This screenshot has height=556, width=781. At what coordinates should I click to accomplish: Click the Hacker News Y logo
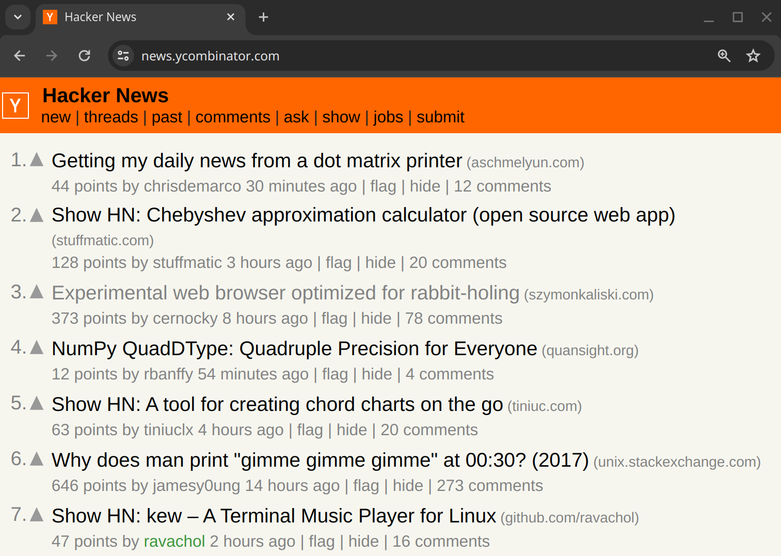[15, 106]
